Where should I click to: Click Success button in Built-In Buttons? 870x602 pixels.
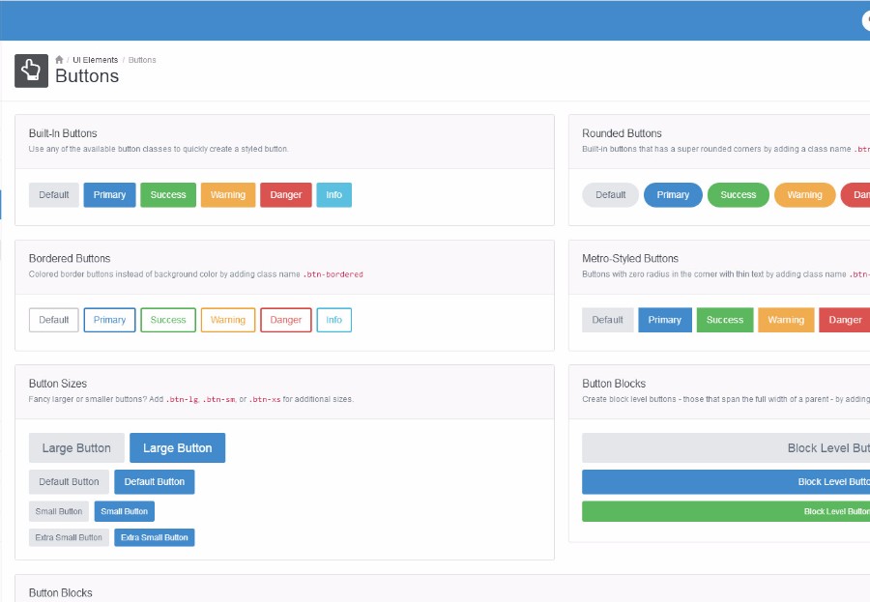tap(168, 195)
